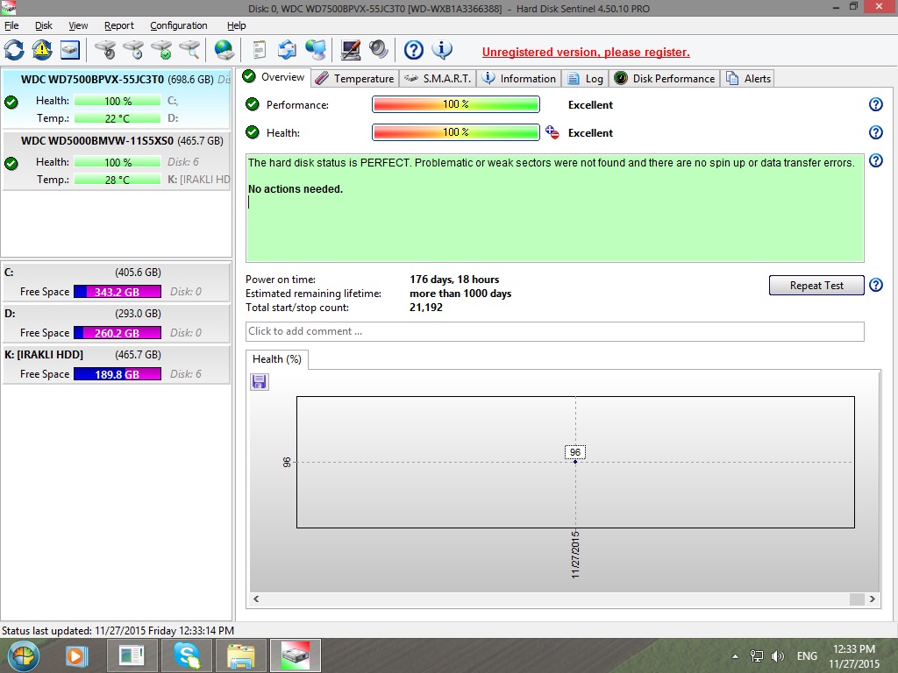Click help icon next to Health rating

[x=876, y=132]
